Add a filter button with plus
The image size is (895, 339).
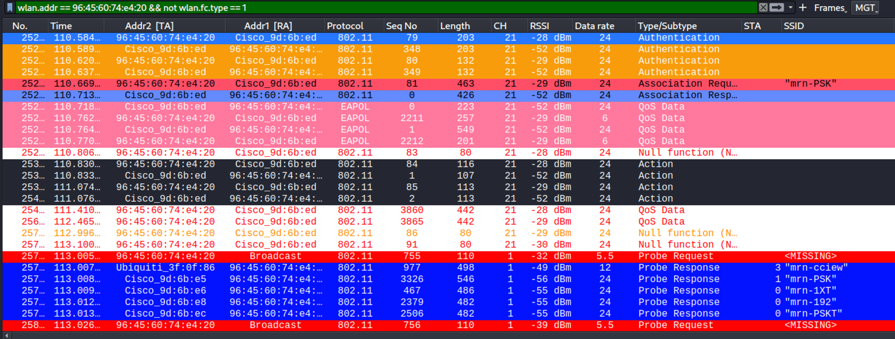coord(802,8)
